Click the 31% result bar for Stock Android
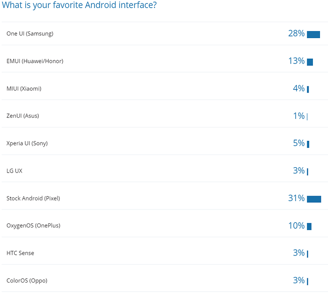328x295 pixels. (x=314, y=199)
